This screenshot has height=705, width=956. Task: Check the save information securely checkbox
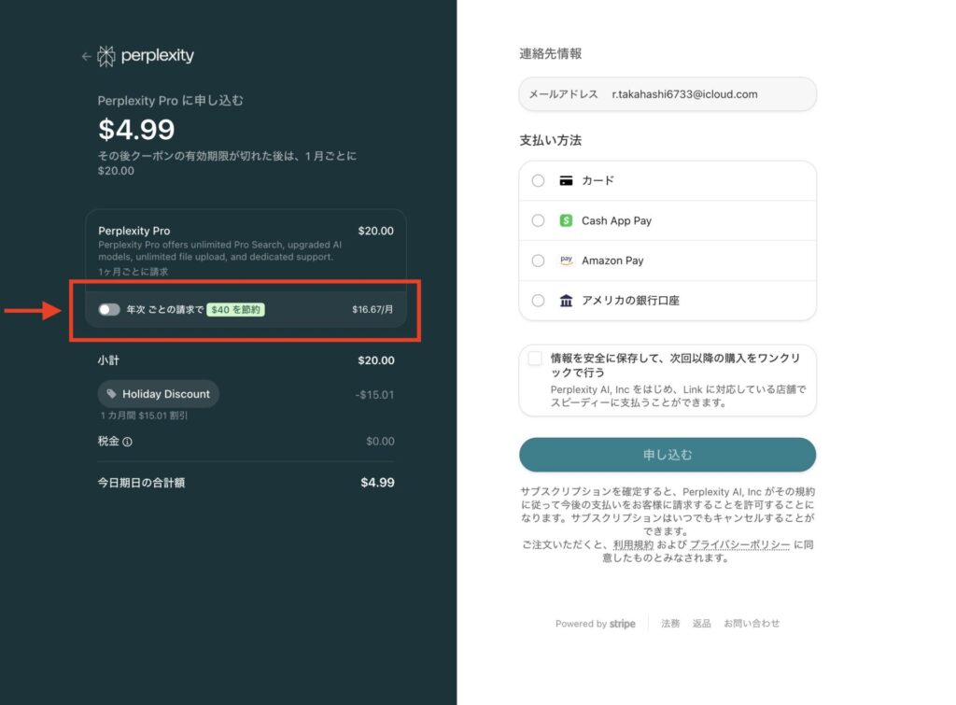(x=535, y=358)
